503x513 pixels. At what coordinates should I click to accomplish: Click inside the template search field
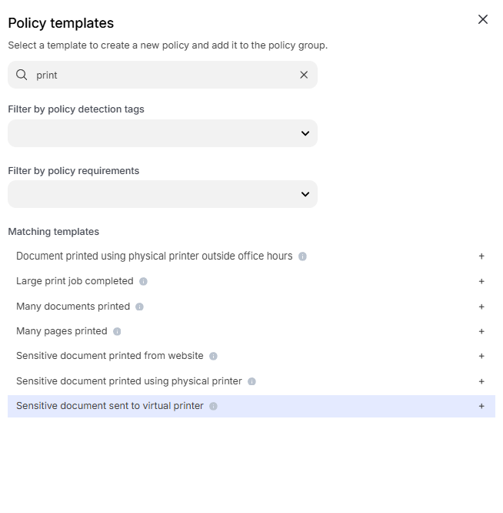[162, 75]
